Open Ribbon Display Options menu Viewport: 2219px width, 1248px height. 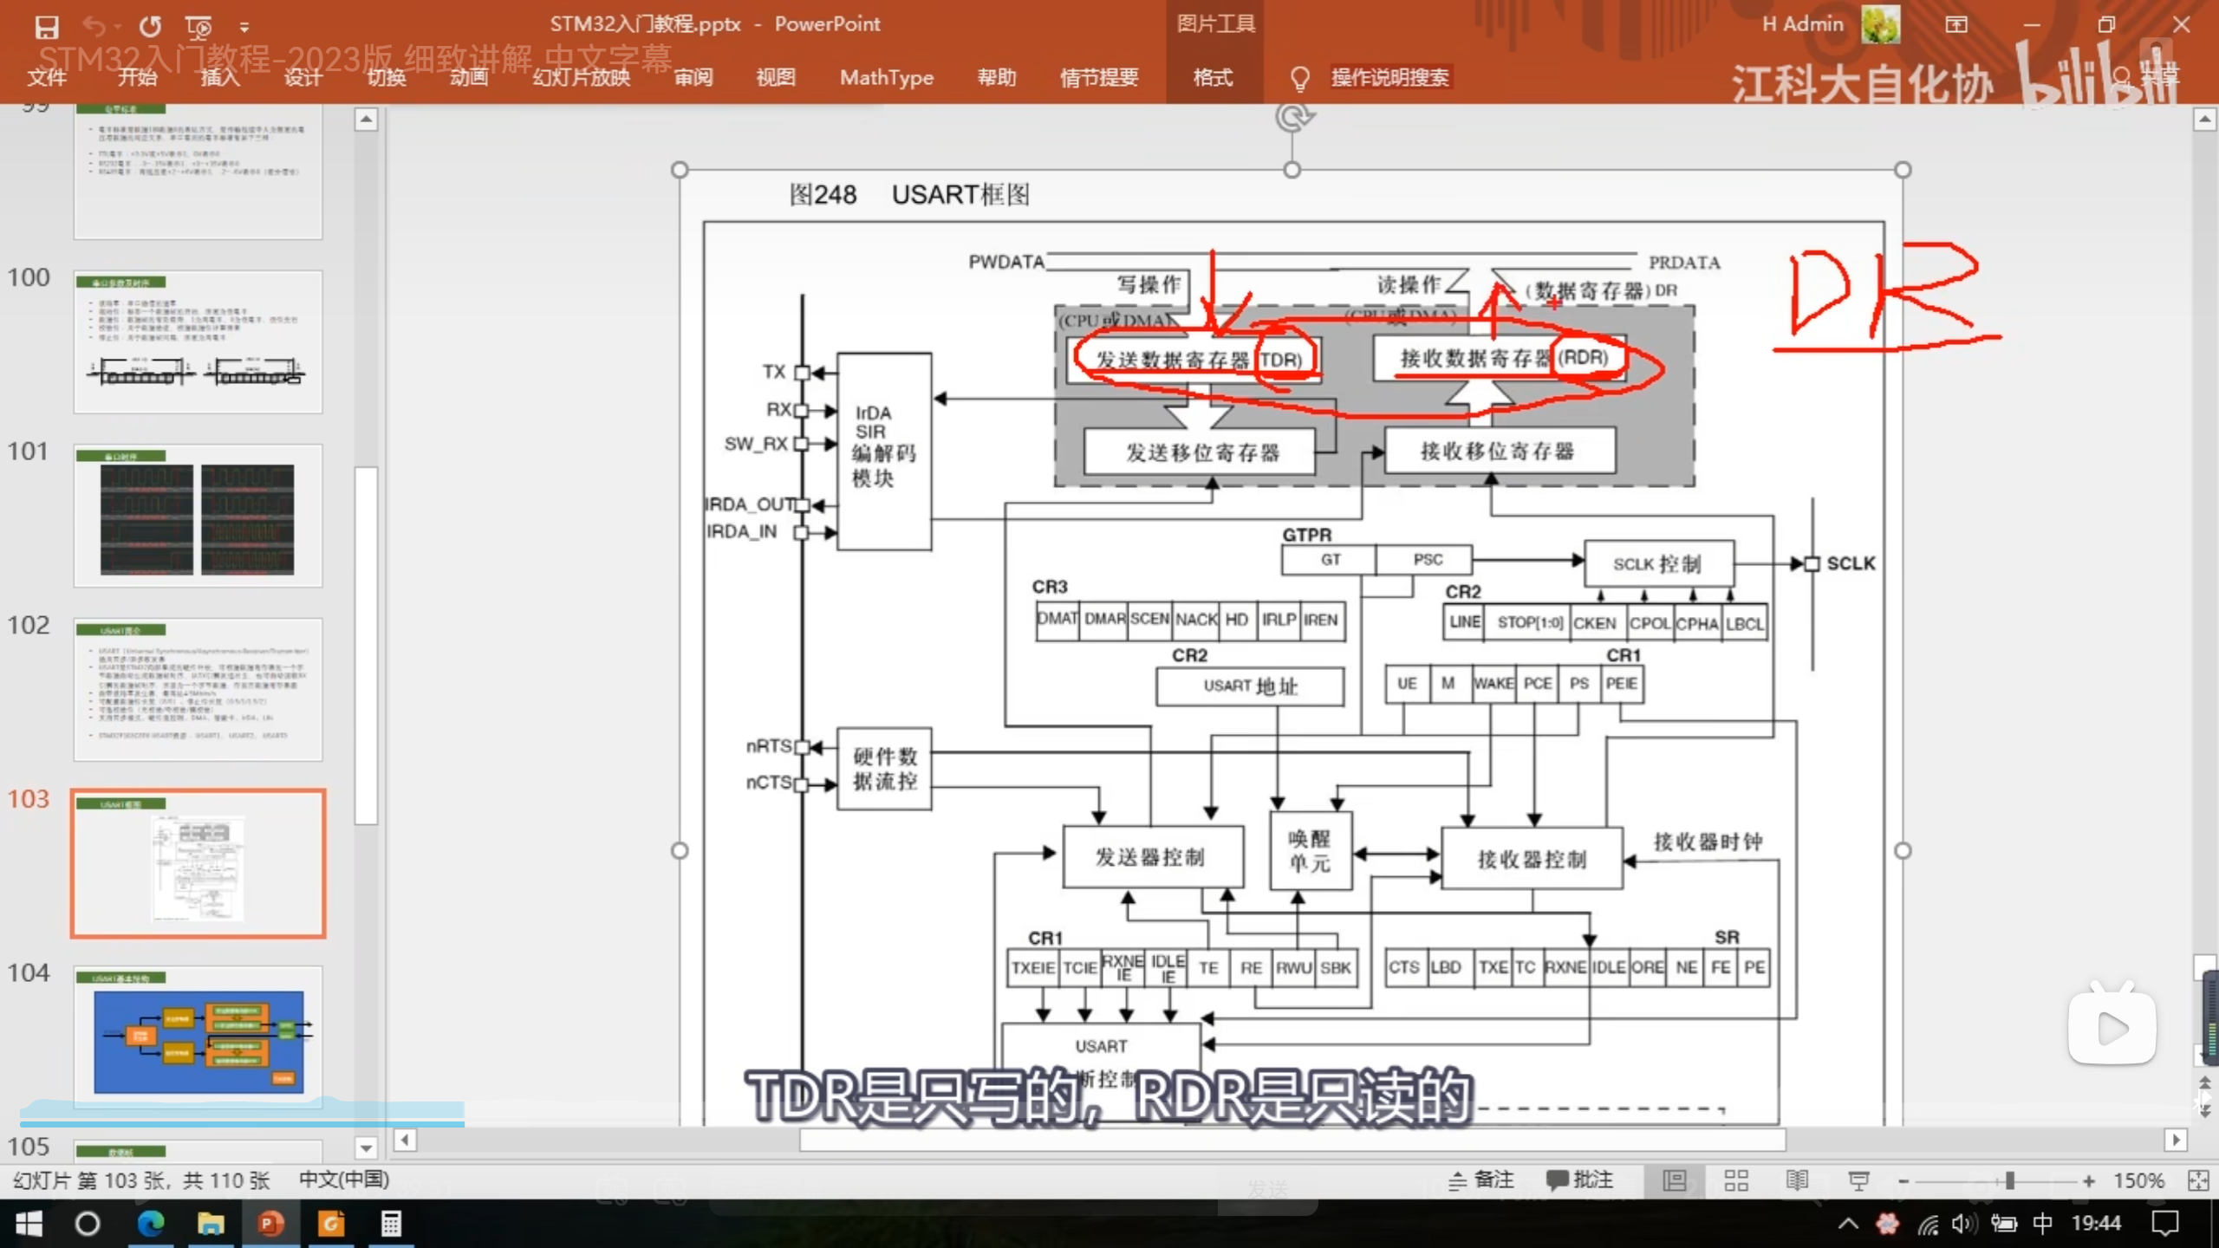pos(1956,24)
